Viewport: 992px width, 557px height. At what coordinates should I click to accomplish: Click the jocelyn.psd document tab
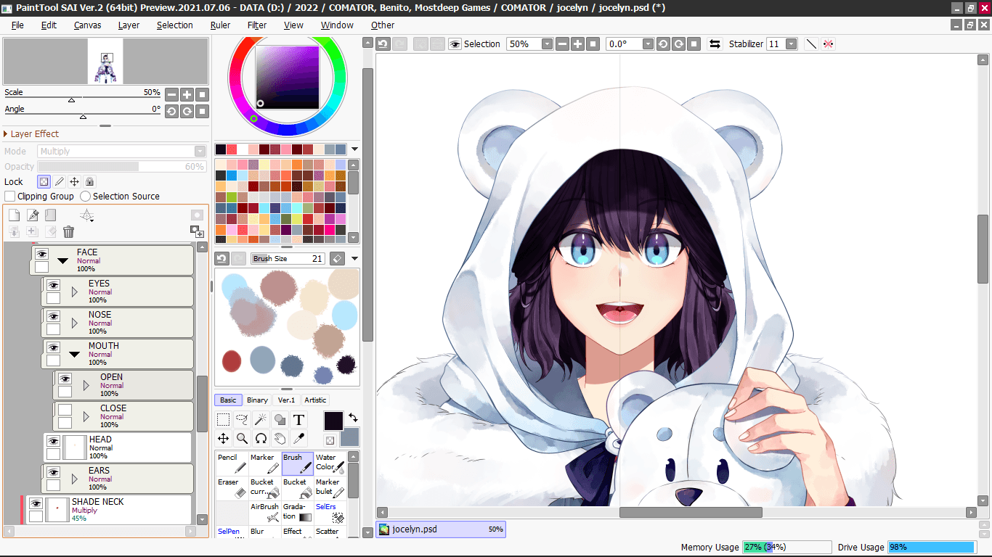pyautogui.click(x=441, y=529)
